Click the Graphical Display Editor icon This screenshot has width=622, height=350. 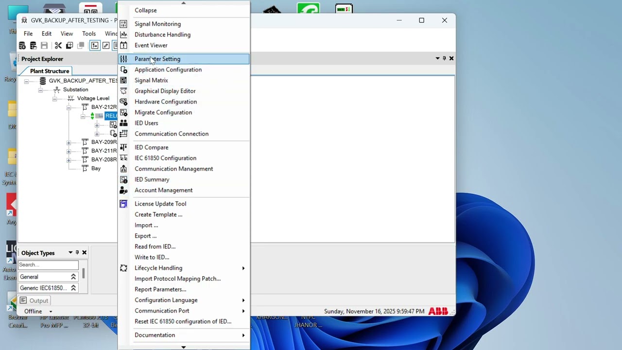(x=123, y=91)
